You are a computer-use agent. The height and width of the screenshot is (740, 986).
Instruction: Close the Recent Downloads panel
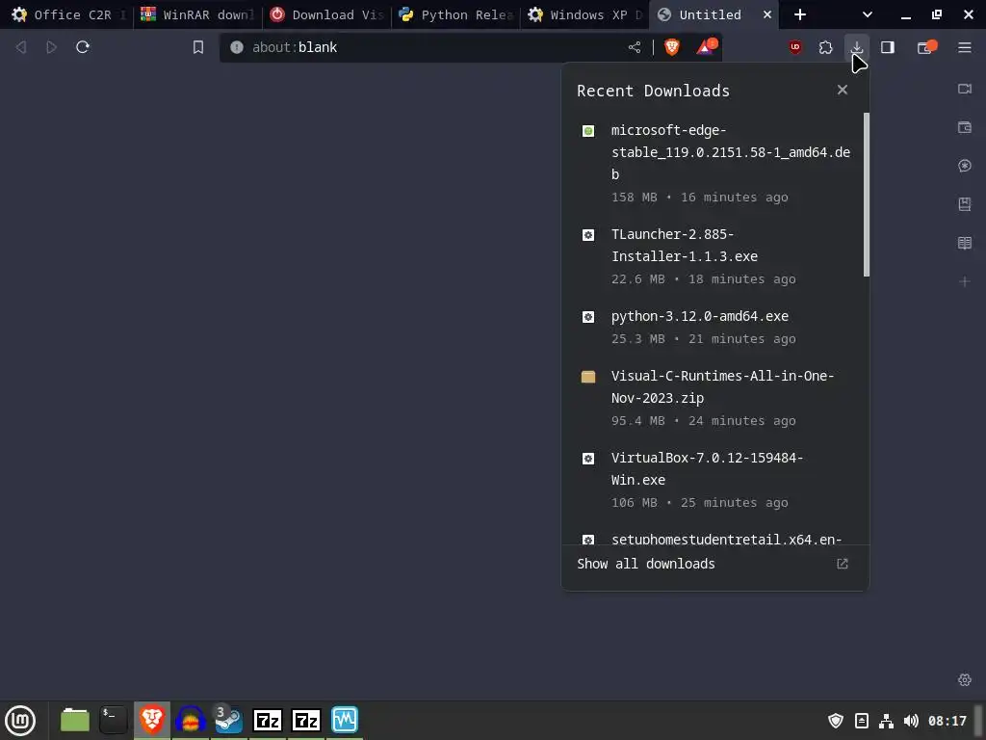pos(843,90)
